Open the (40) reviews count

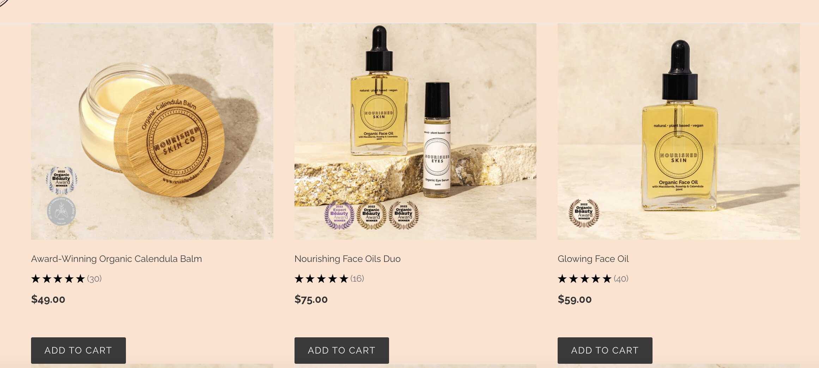tap(621, 279)
